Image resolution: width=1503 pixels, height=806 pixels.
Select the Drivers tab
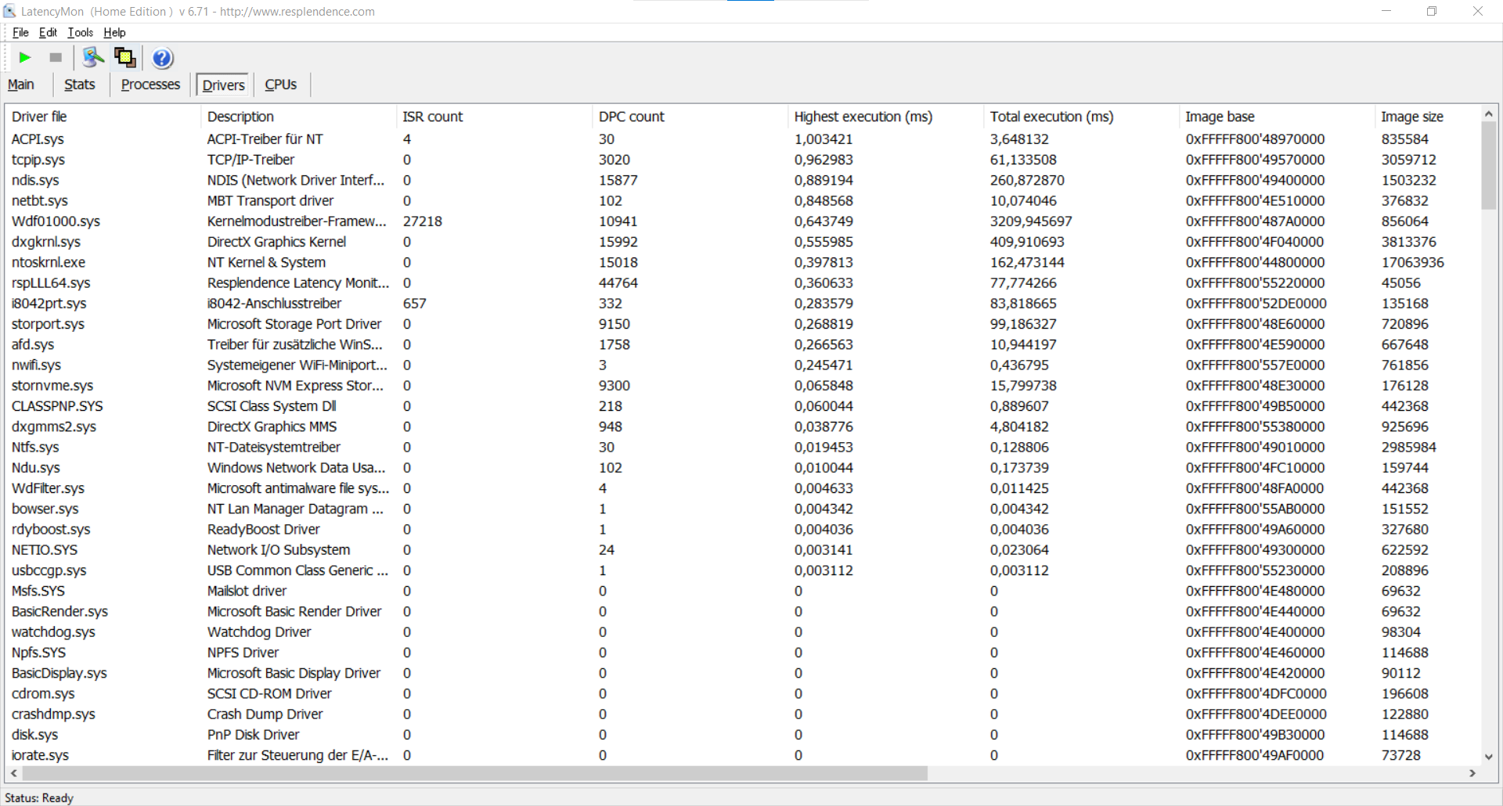pyautogui.click(x=223, y=85)
